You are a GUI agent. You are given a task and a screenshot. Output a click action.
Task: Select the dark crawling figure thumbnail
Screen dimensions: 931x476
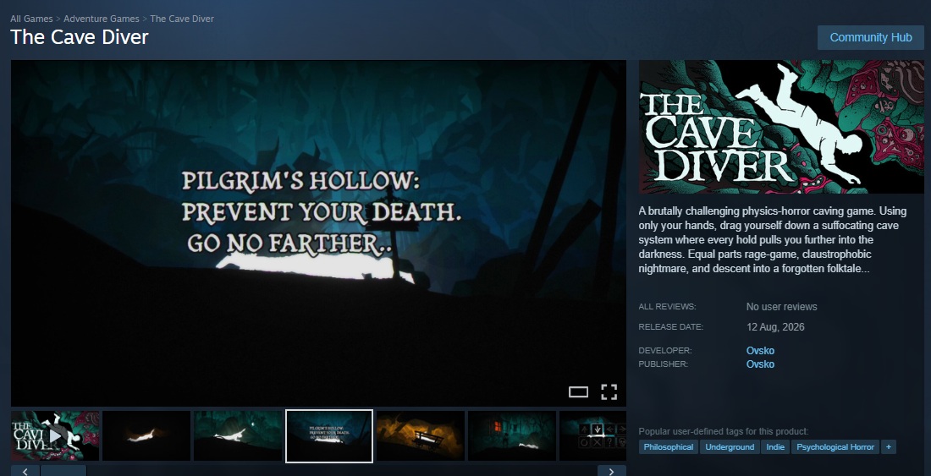(146, 435)
